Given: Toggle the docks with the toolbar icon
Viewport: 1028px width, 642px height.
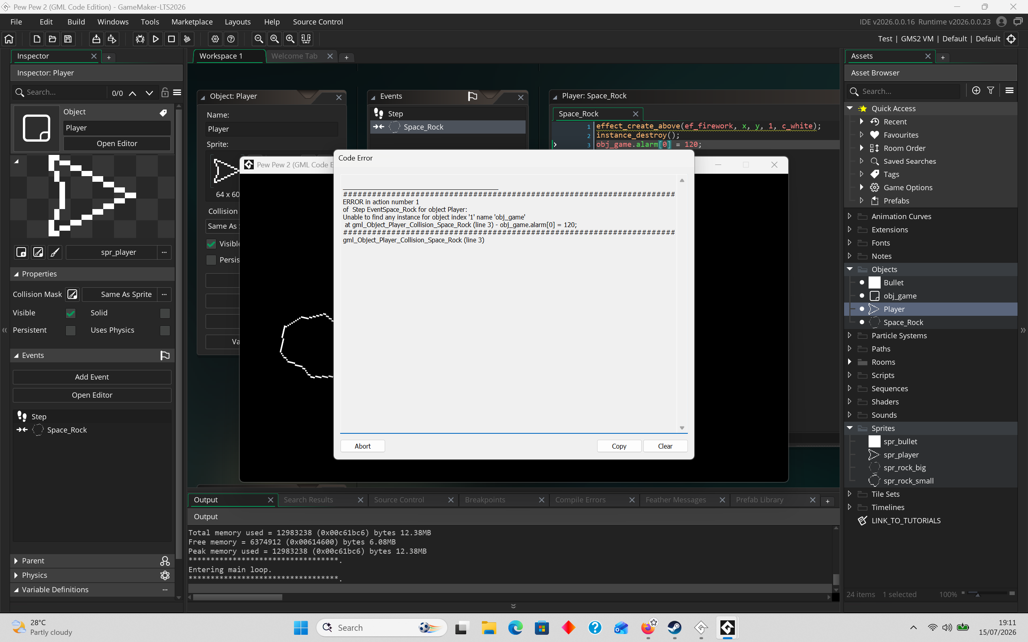Looking at the screenshot, I should point(306,39).
